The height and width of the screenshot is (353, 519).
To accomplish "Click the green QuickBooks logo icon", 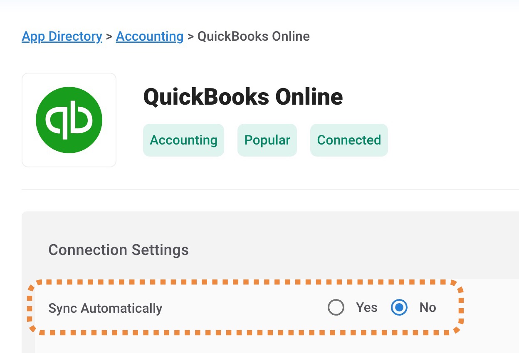I will pos(69,120).
